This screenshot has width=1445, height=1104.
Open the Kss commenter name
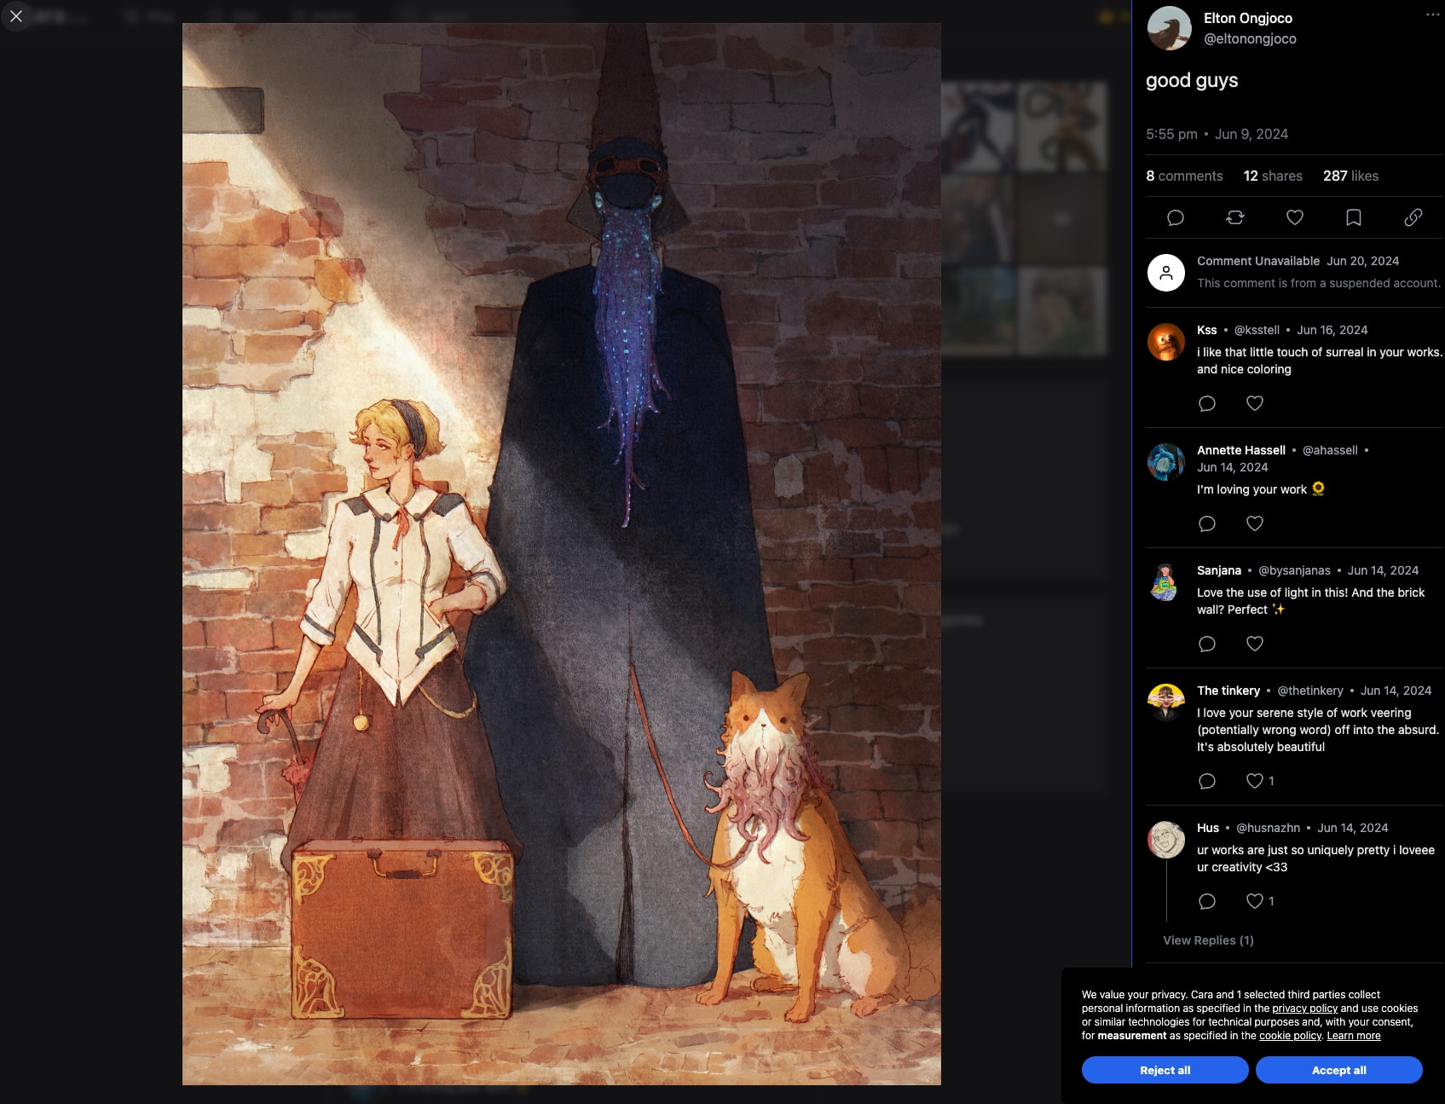pyautogui.click(x=1206, y=330)
